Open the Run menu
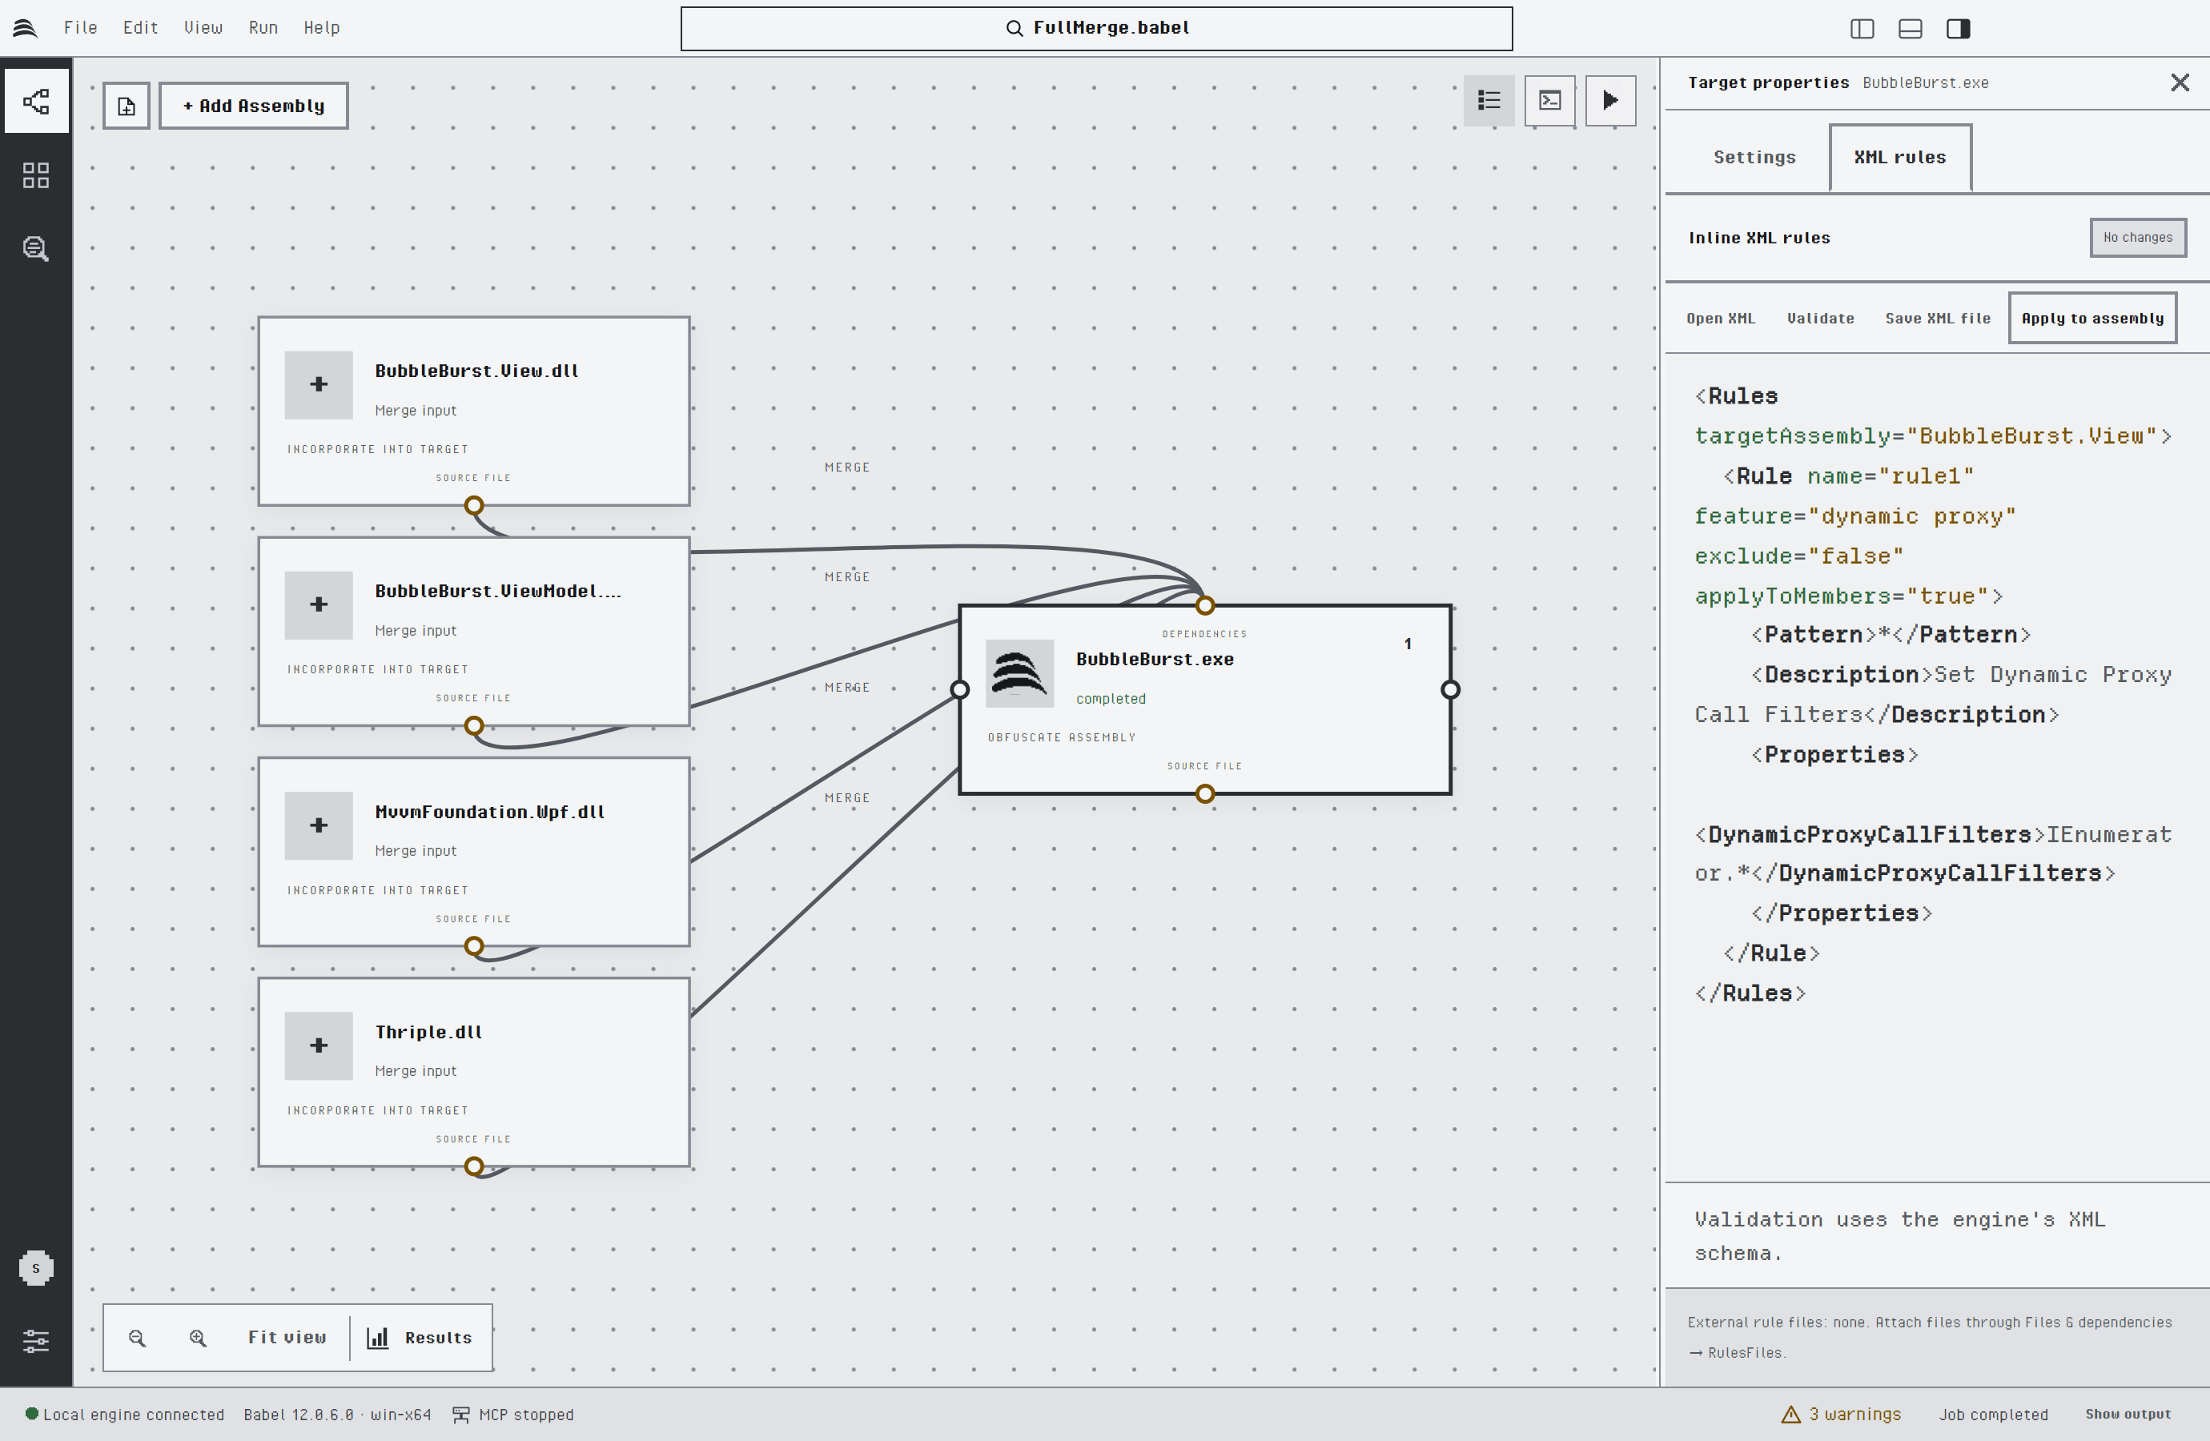Image resolution: width=2210 pixels, height=1441 pixels. click(263, 28)
